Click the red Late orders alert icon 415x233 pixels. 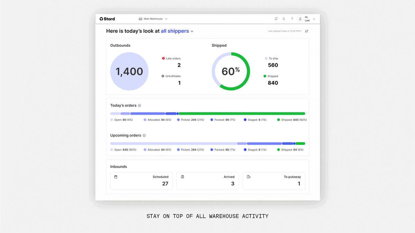[163, 59]
